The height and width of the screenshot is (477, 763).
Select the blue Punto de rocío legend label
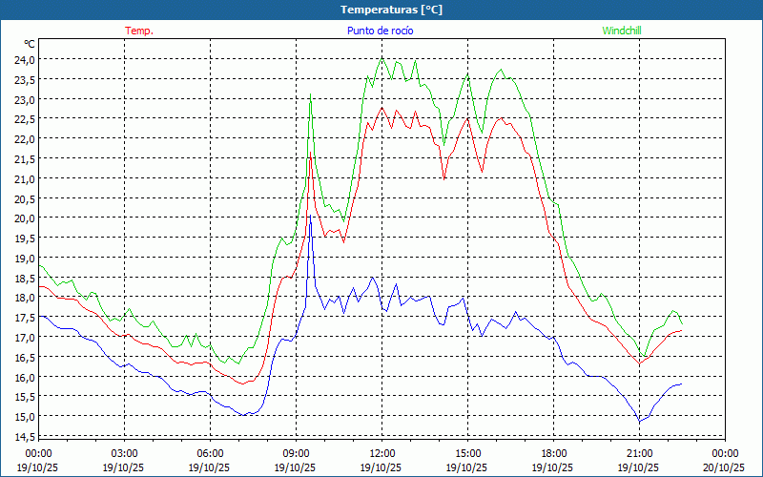pos(378,31)
